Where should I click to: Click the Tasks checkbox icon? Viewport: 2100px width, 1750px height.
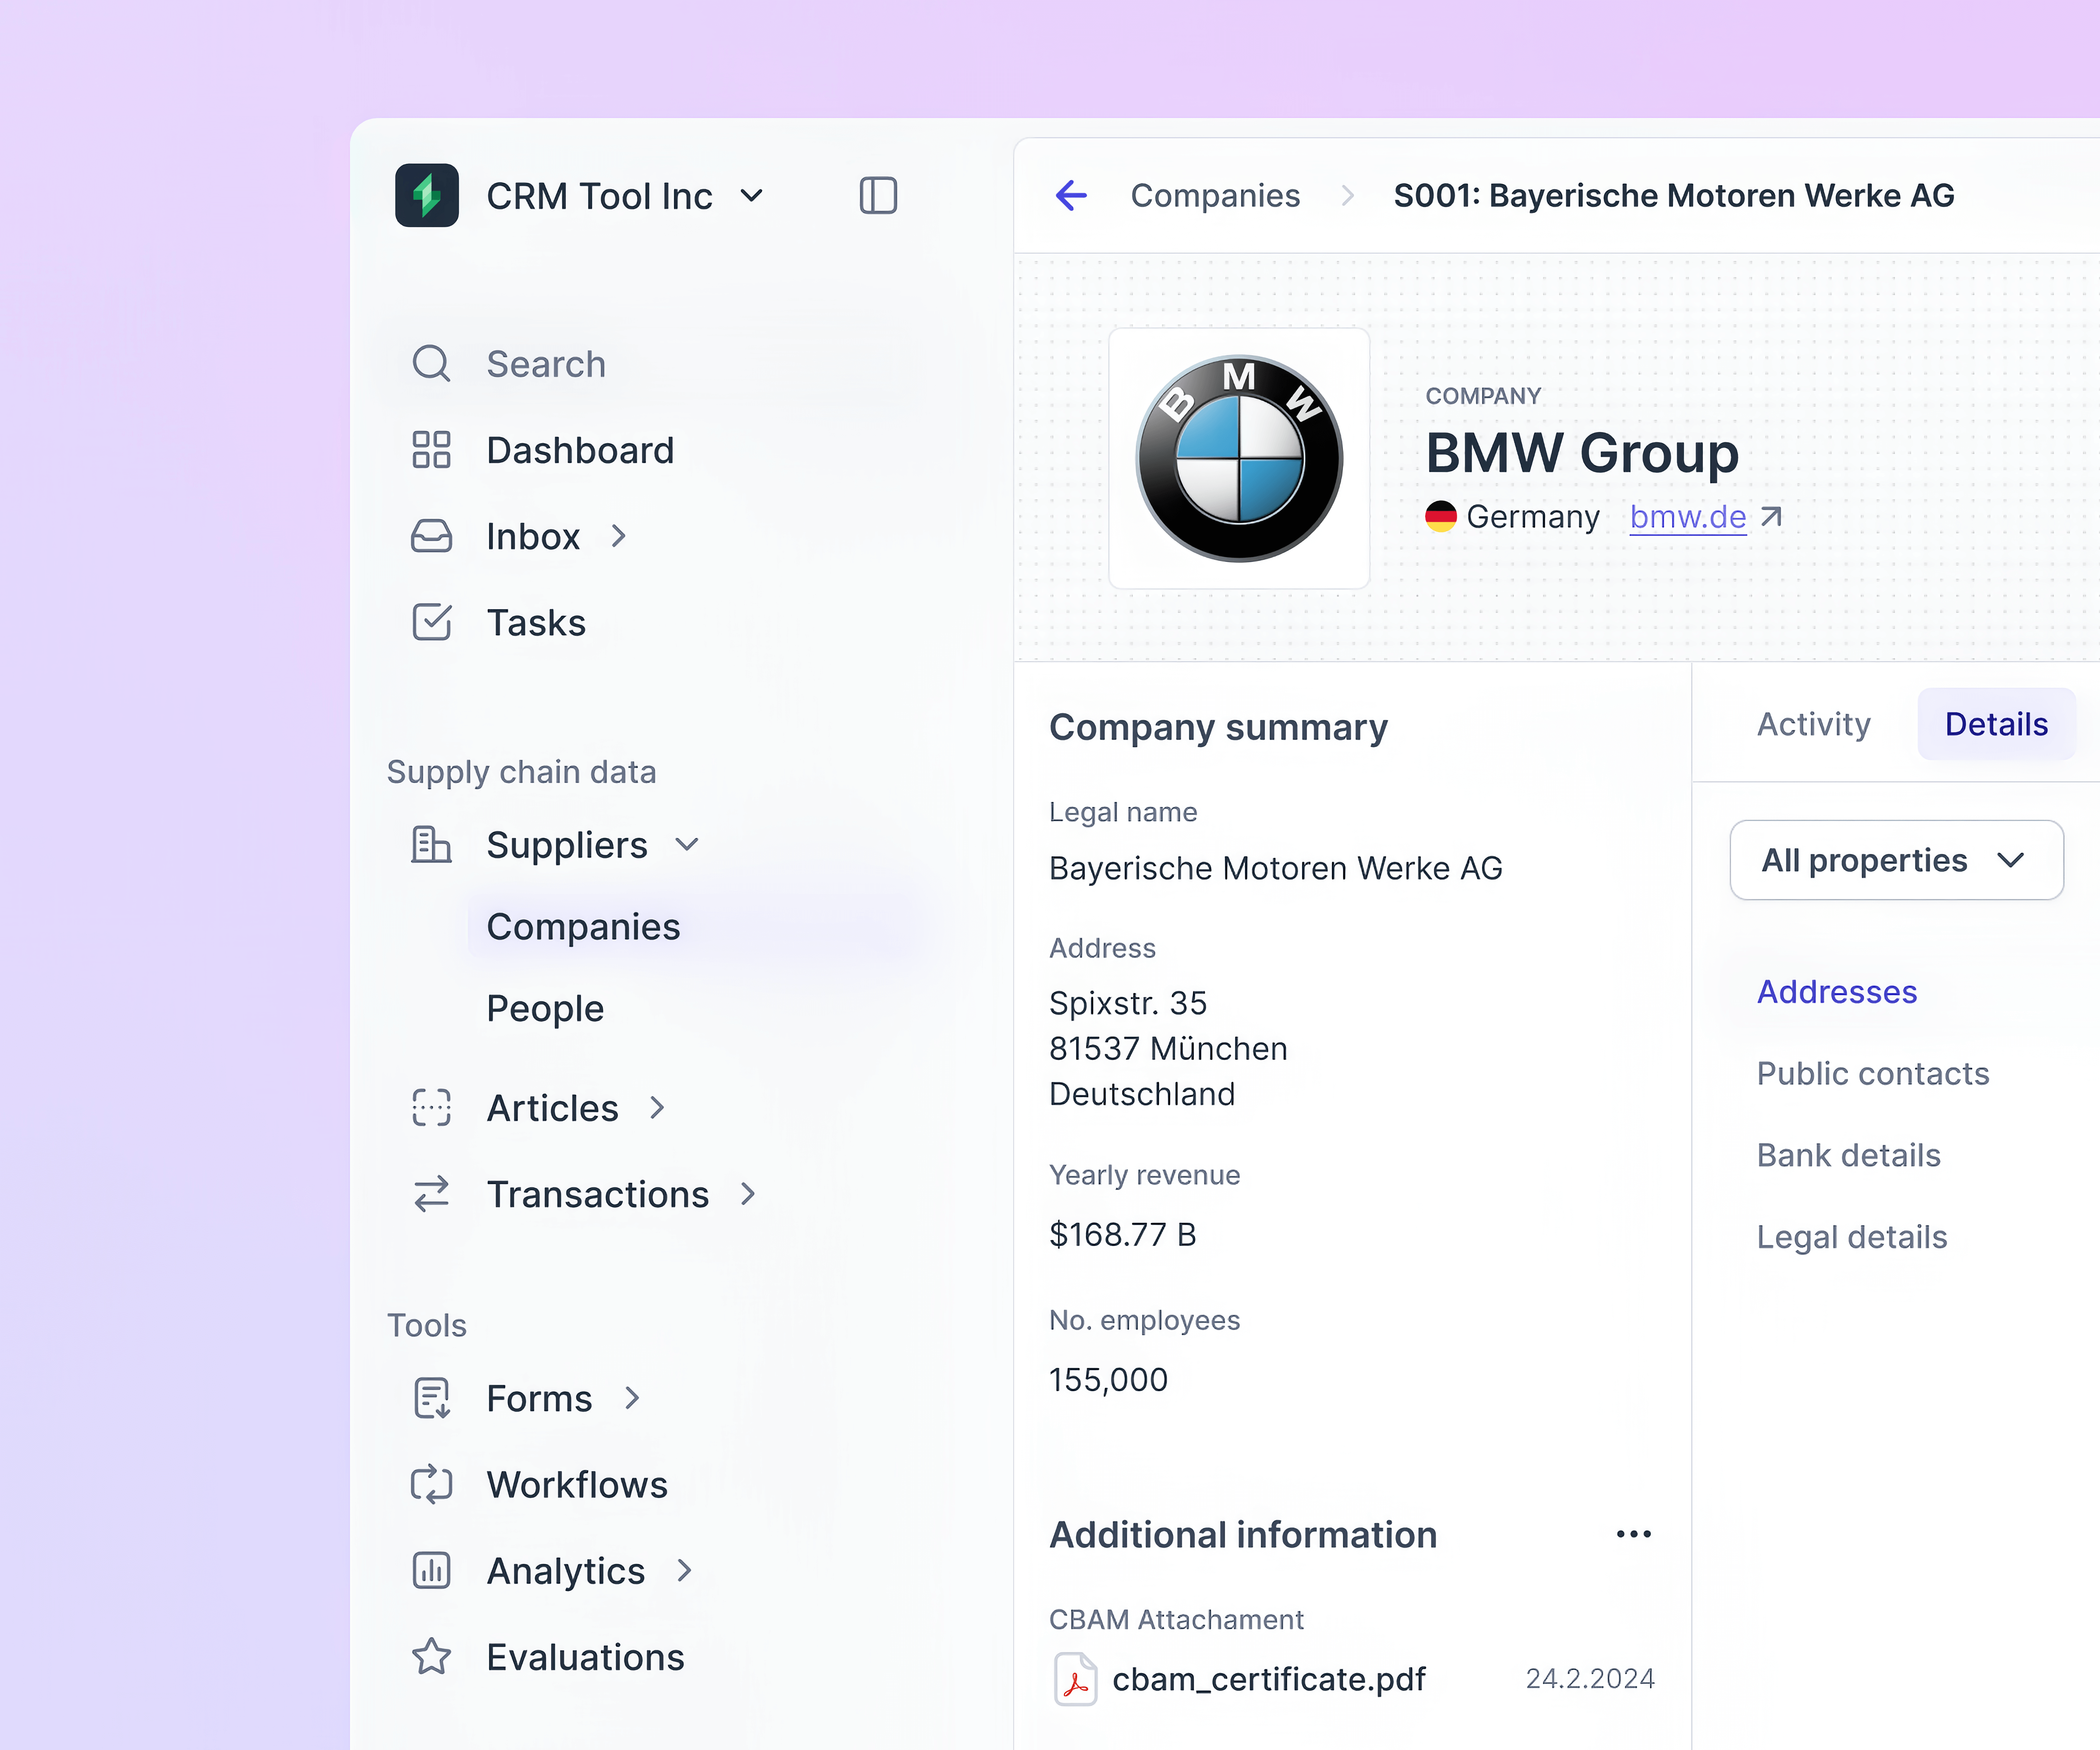[x=431, y=622]
